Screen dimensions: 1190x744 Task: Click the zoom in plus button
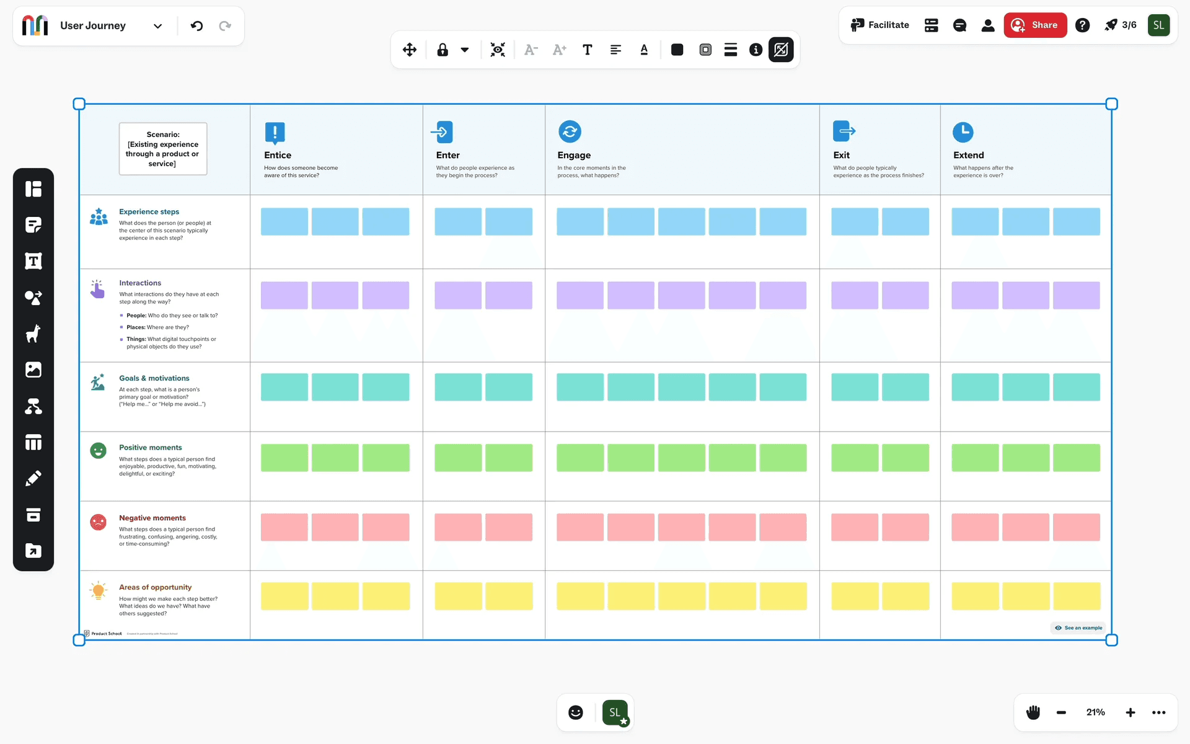pos(1130,712)
